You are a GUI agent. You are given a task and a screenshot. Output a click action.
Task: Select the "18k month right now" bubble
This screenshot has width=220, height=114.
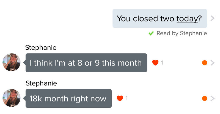(68, 98)
